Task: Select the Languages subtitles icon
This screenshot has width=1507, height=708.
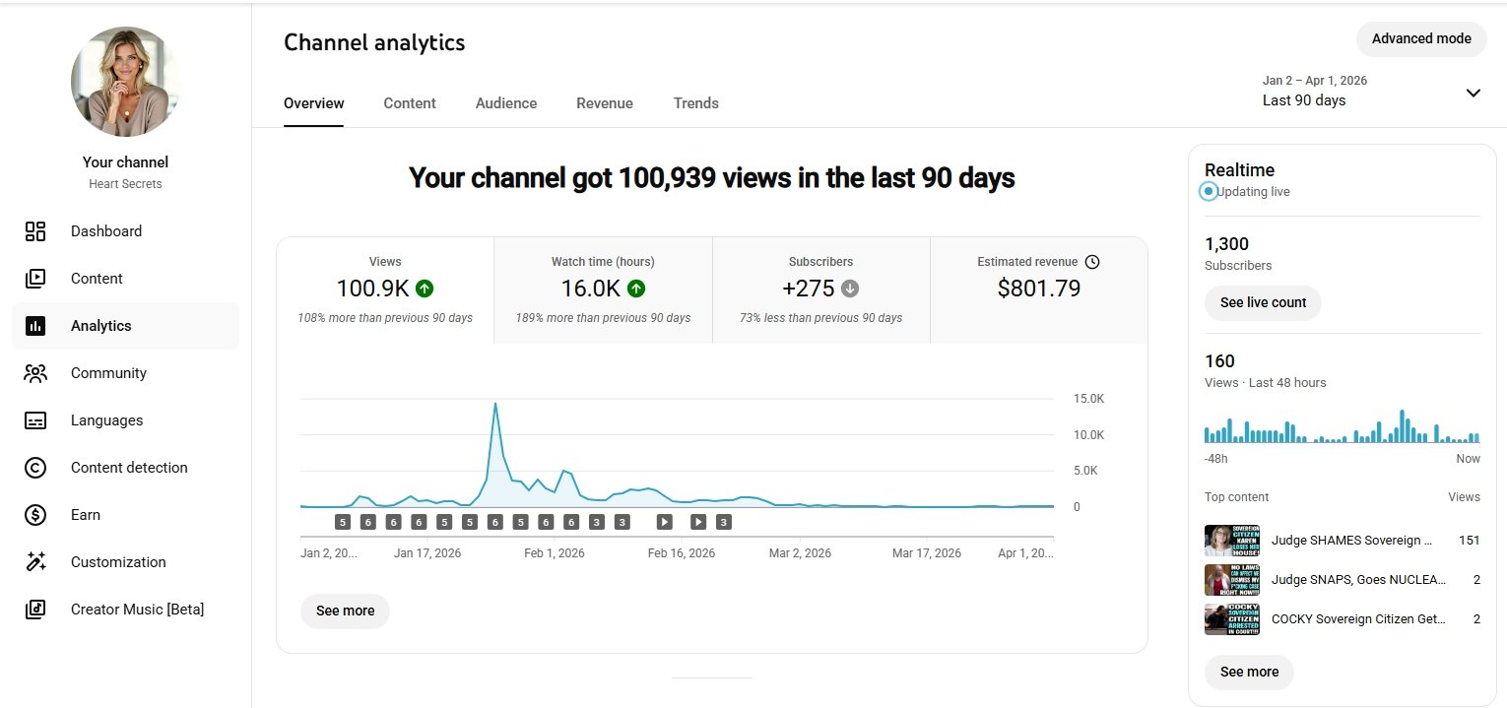Action: [x=35, y=420]
